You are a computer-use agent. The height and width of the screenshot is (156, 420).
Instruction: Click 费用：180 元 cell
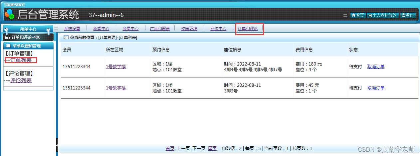pos(309,64)
